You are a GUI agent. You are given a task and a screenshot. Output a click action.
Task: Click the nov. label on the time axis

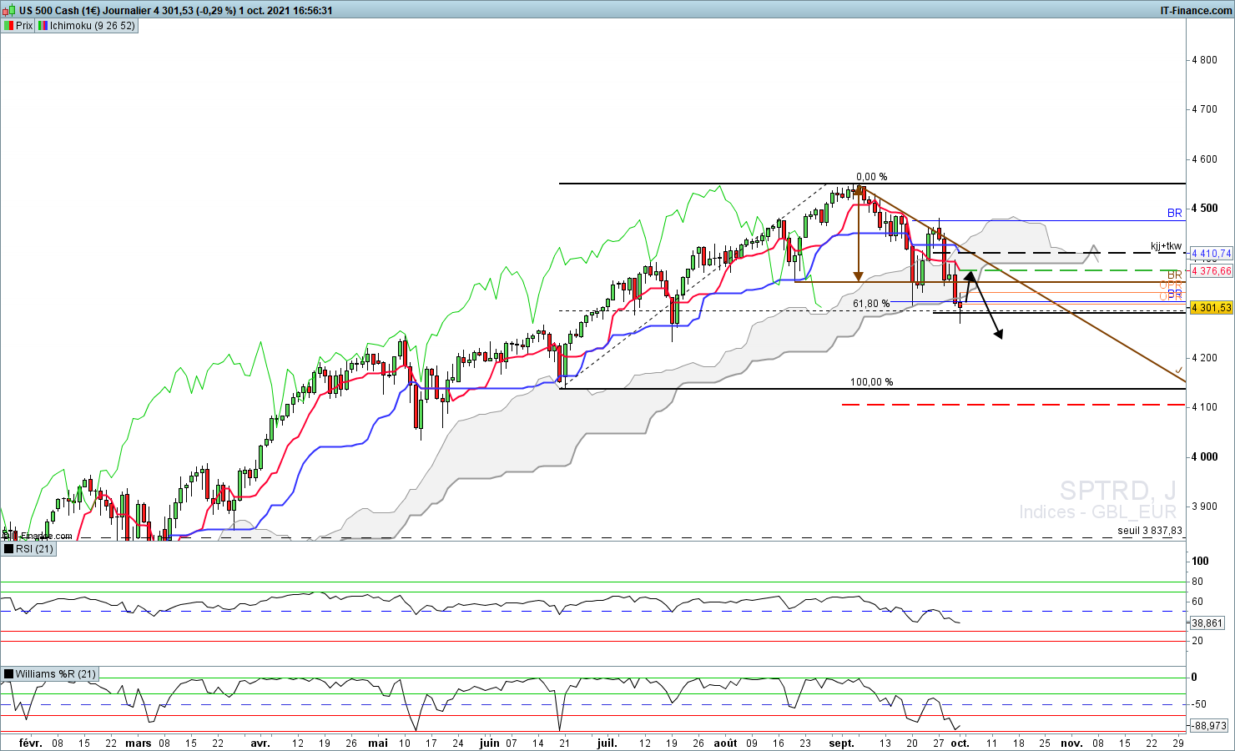(1071, 743)
